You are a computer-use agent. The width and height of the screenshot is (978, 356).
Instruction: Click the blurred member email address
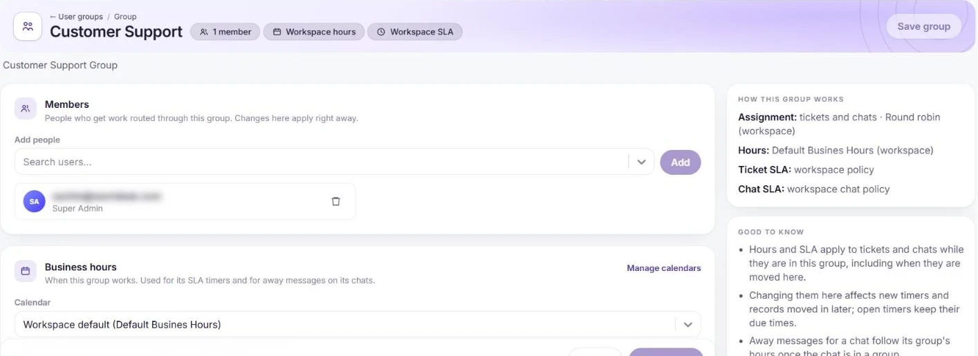coord(107,196)
